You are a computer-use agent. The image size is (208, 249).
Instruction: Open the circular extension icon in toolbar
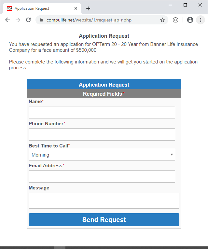[175, 20]
